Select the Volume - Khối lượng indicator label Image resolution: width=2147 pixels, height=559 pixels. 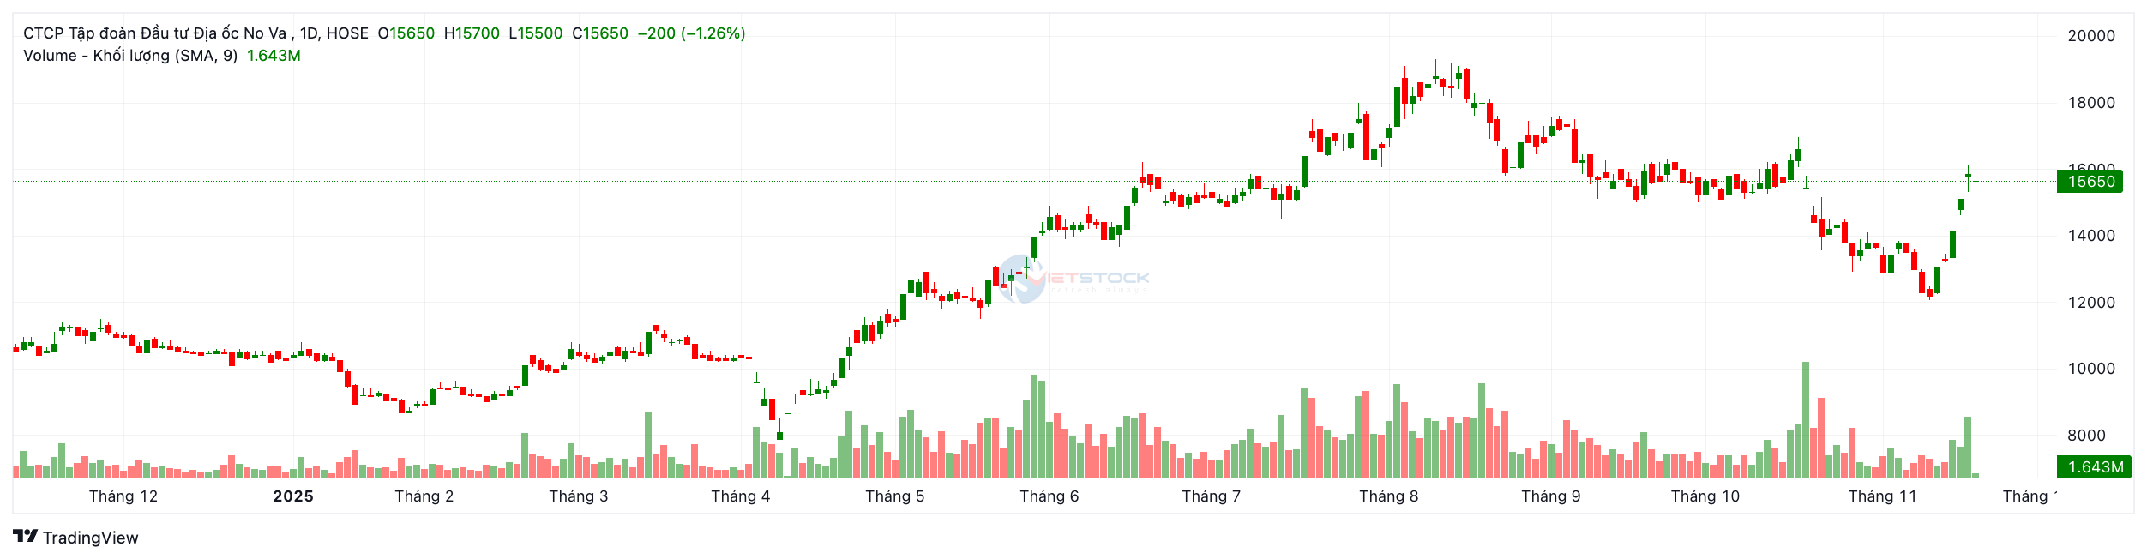click(x=130, y=56)
